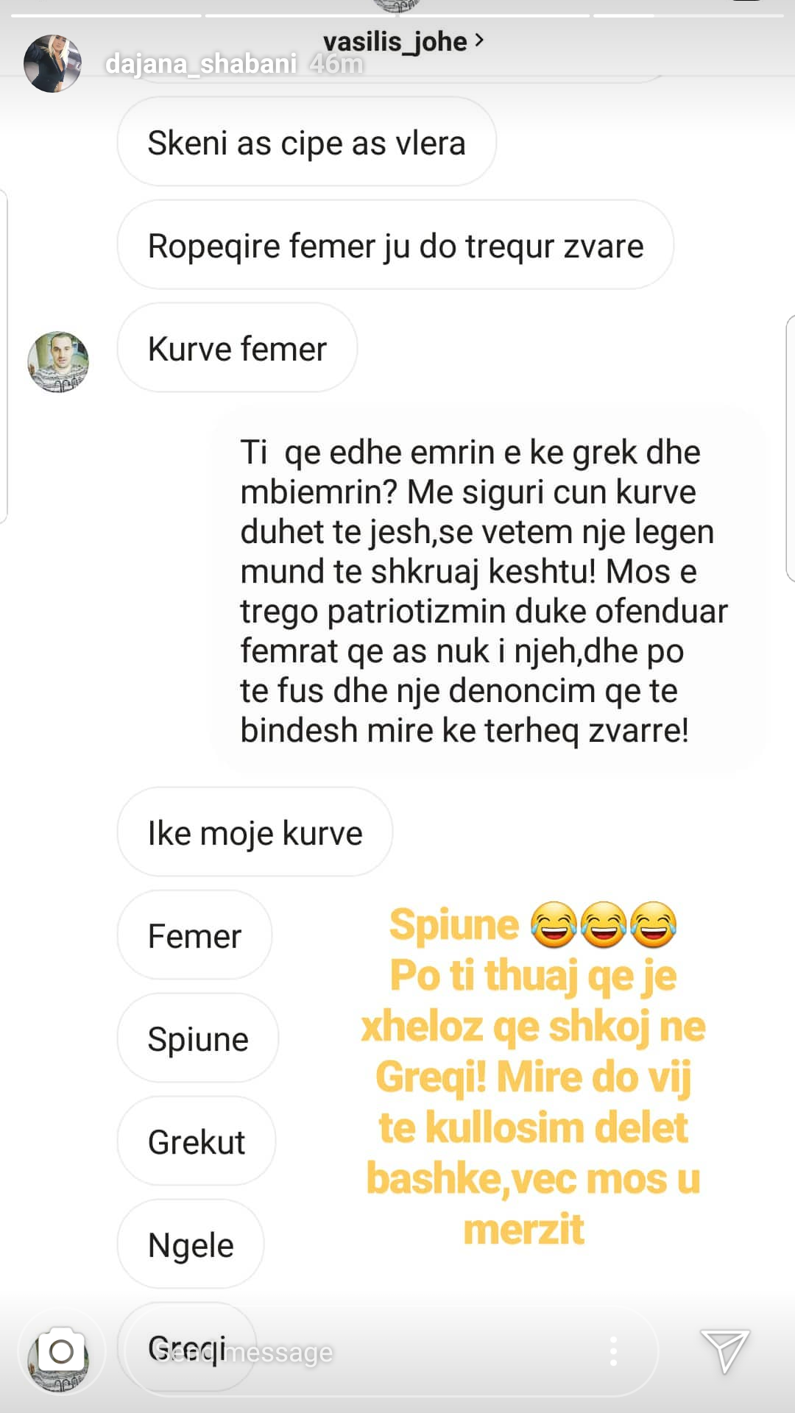This screenshot has height=1413, width=795.
Task: Tap the 'Kurve femer' message bubble
Action: pos(237,348)
